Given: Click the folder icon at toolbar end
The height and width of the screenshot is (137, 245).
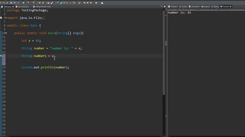Looking at the screenshot, I should click(102, 3).
